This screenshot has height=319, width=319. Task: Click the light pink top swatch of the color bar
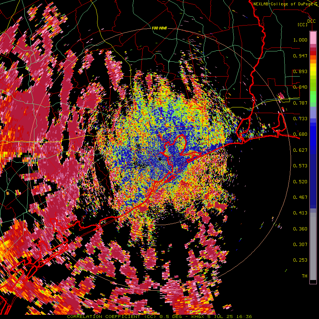pyautogui.click(x=313, y=38)
